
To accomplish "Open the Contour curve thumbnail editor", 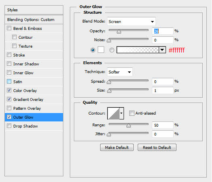I will 113,113.
